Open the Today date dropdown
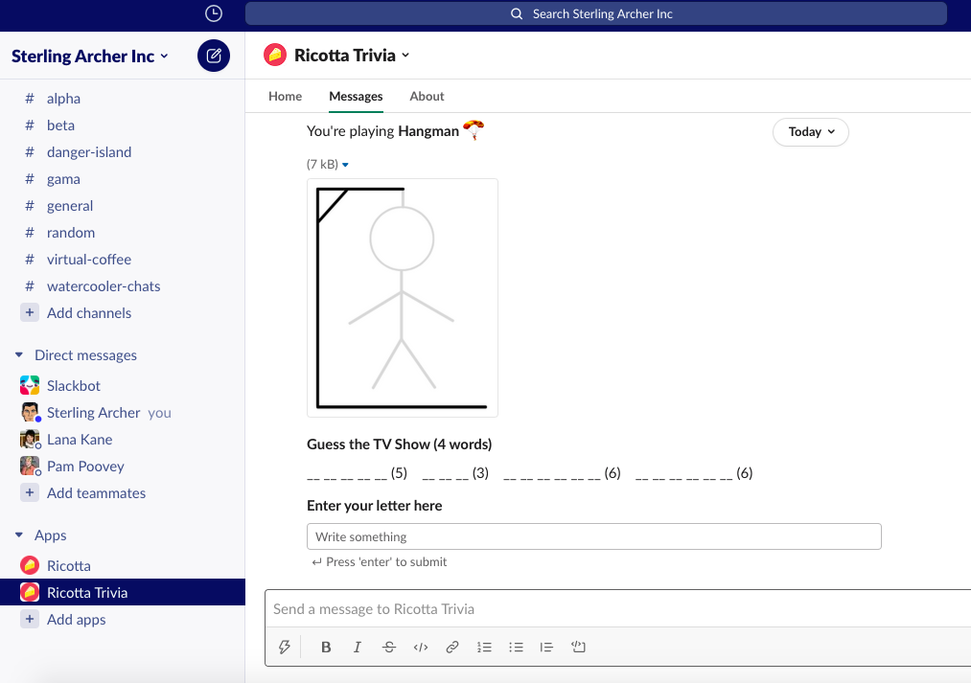The width and height of the screenshot is (971, 683). (811, 132)
